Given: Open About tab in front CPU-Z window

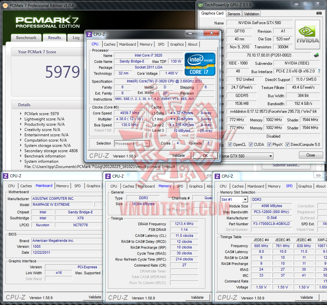Looking at the screenshot, I should [x=193, y=44].
